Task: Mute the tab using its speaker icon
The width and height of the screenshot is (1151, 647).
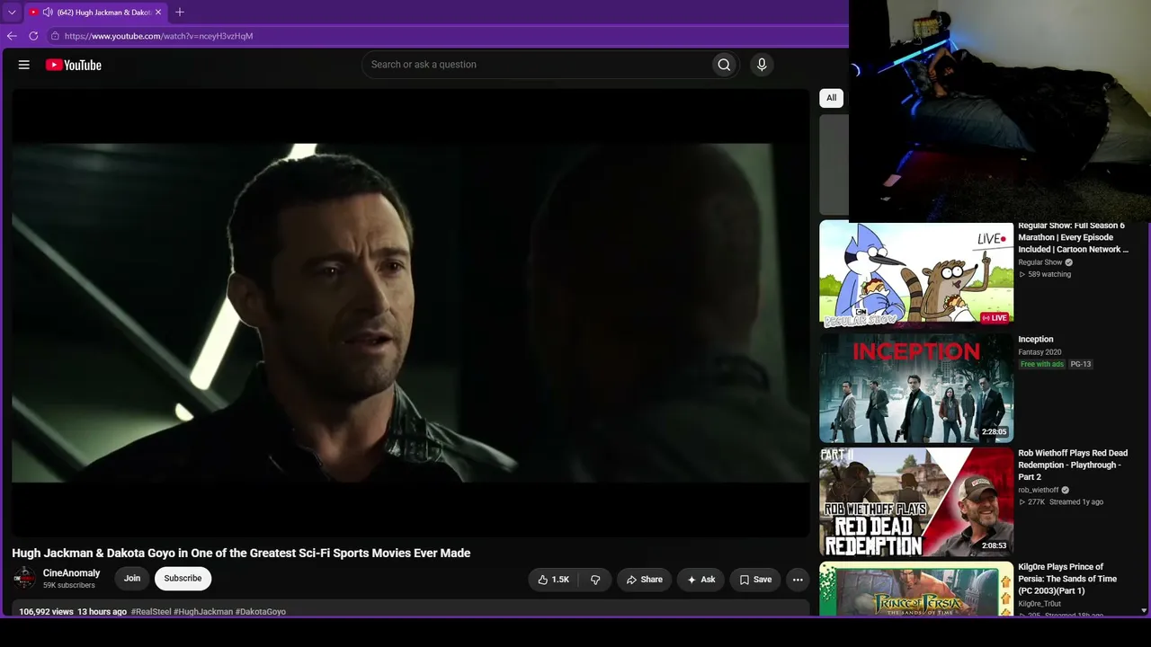Action: pyautogui.click(x=48, y=13)
